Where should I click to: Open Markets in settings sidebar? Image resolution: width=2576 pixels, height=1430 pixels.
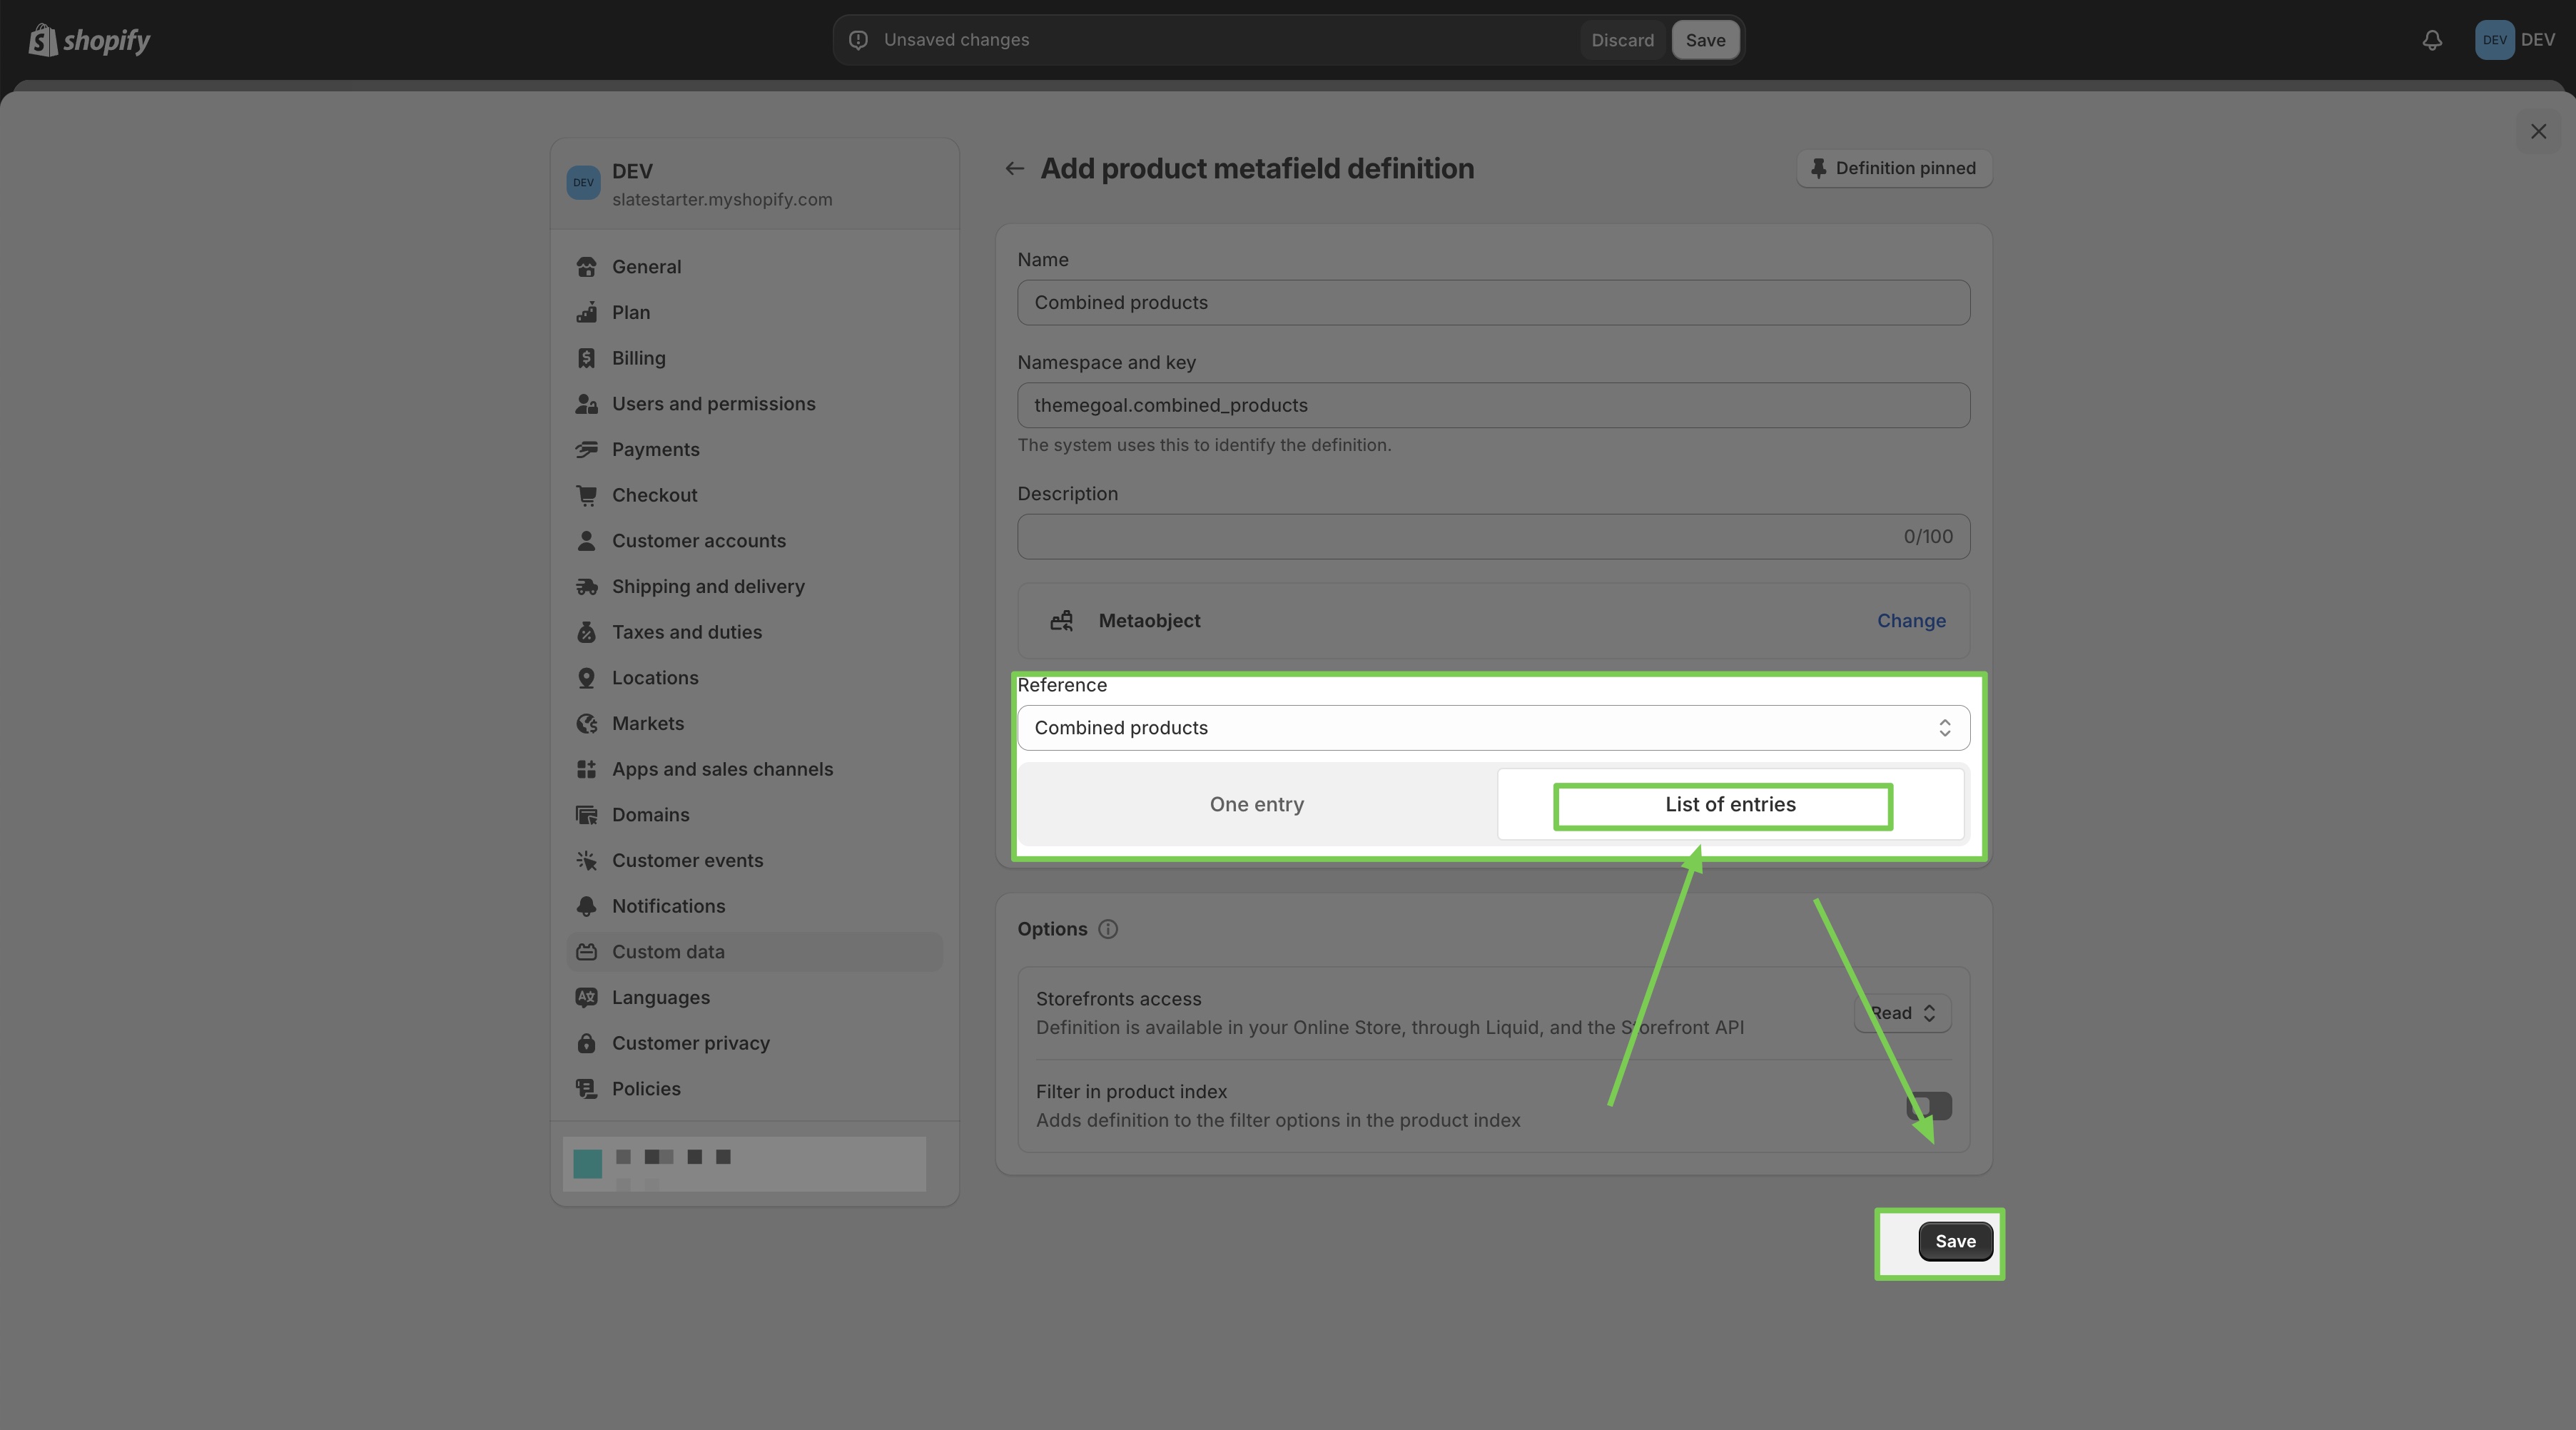point(754,724)
